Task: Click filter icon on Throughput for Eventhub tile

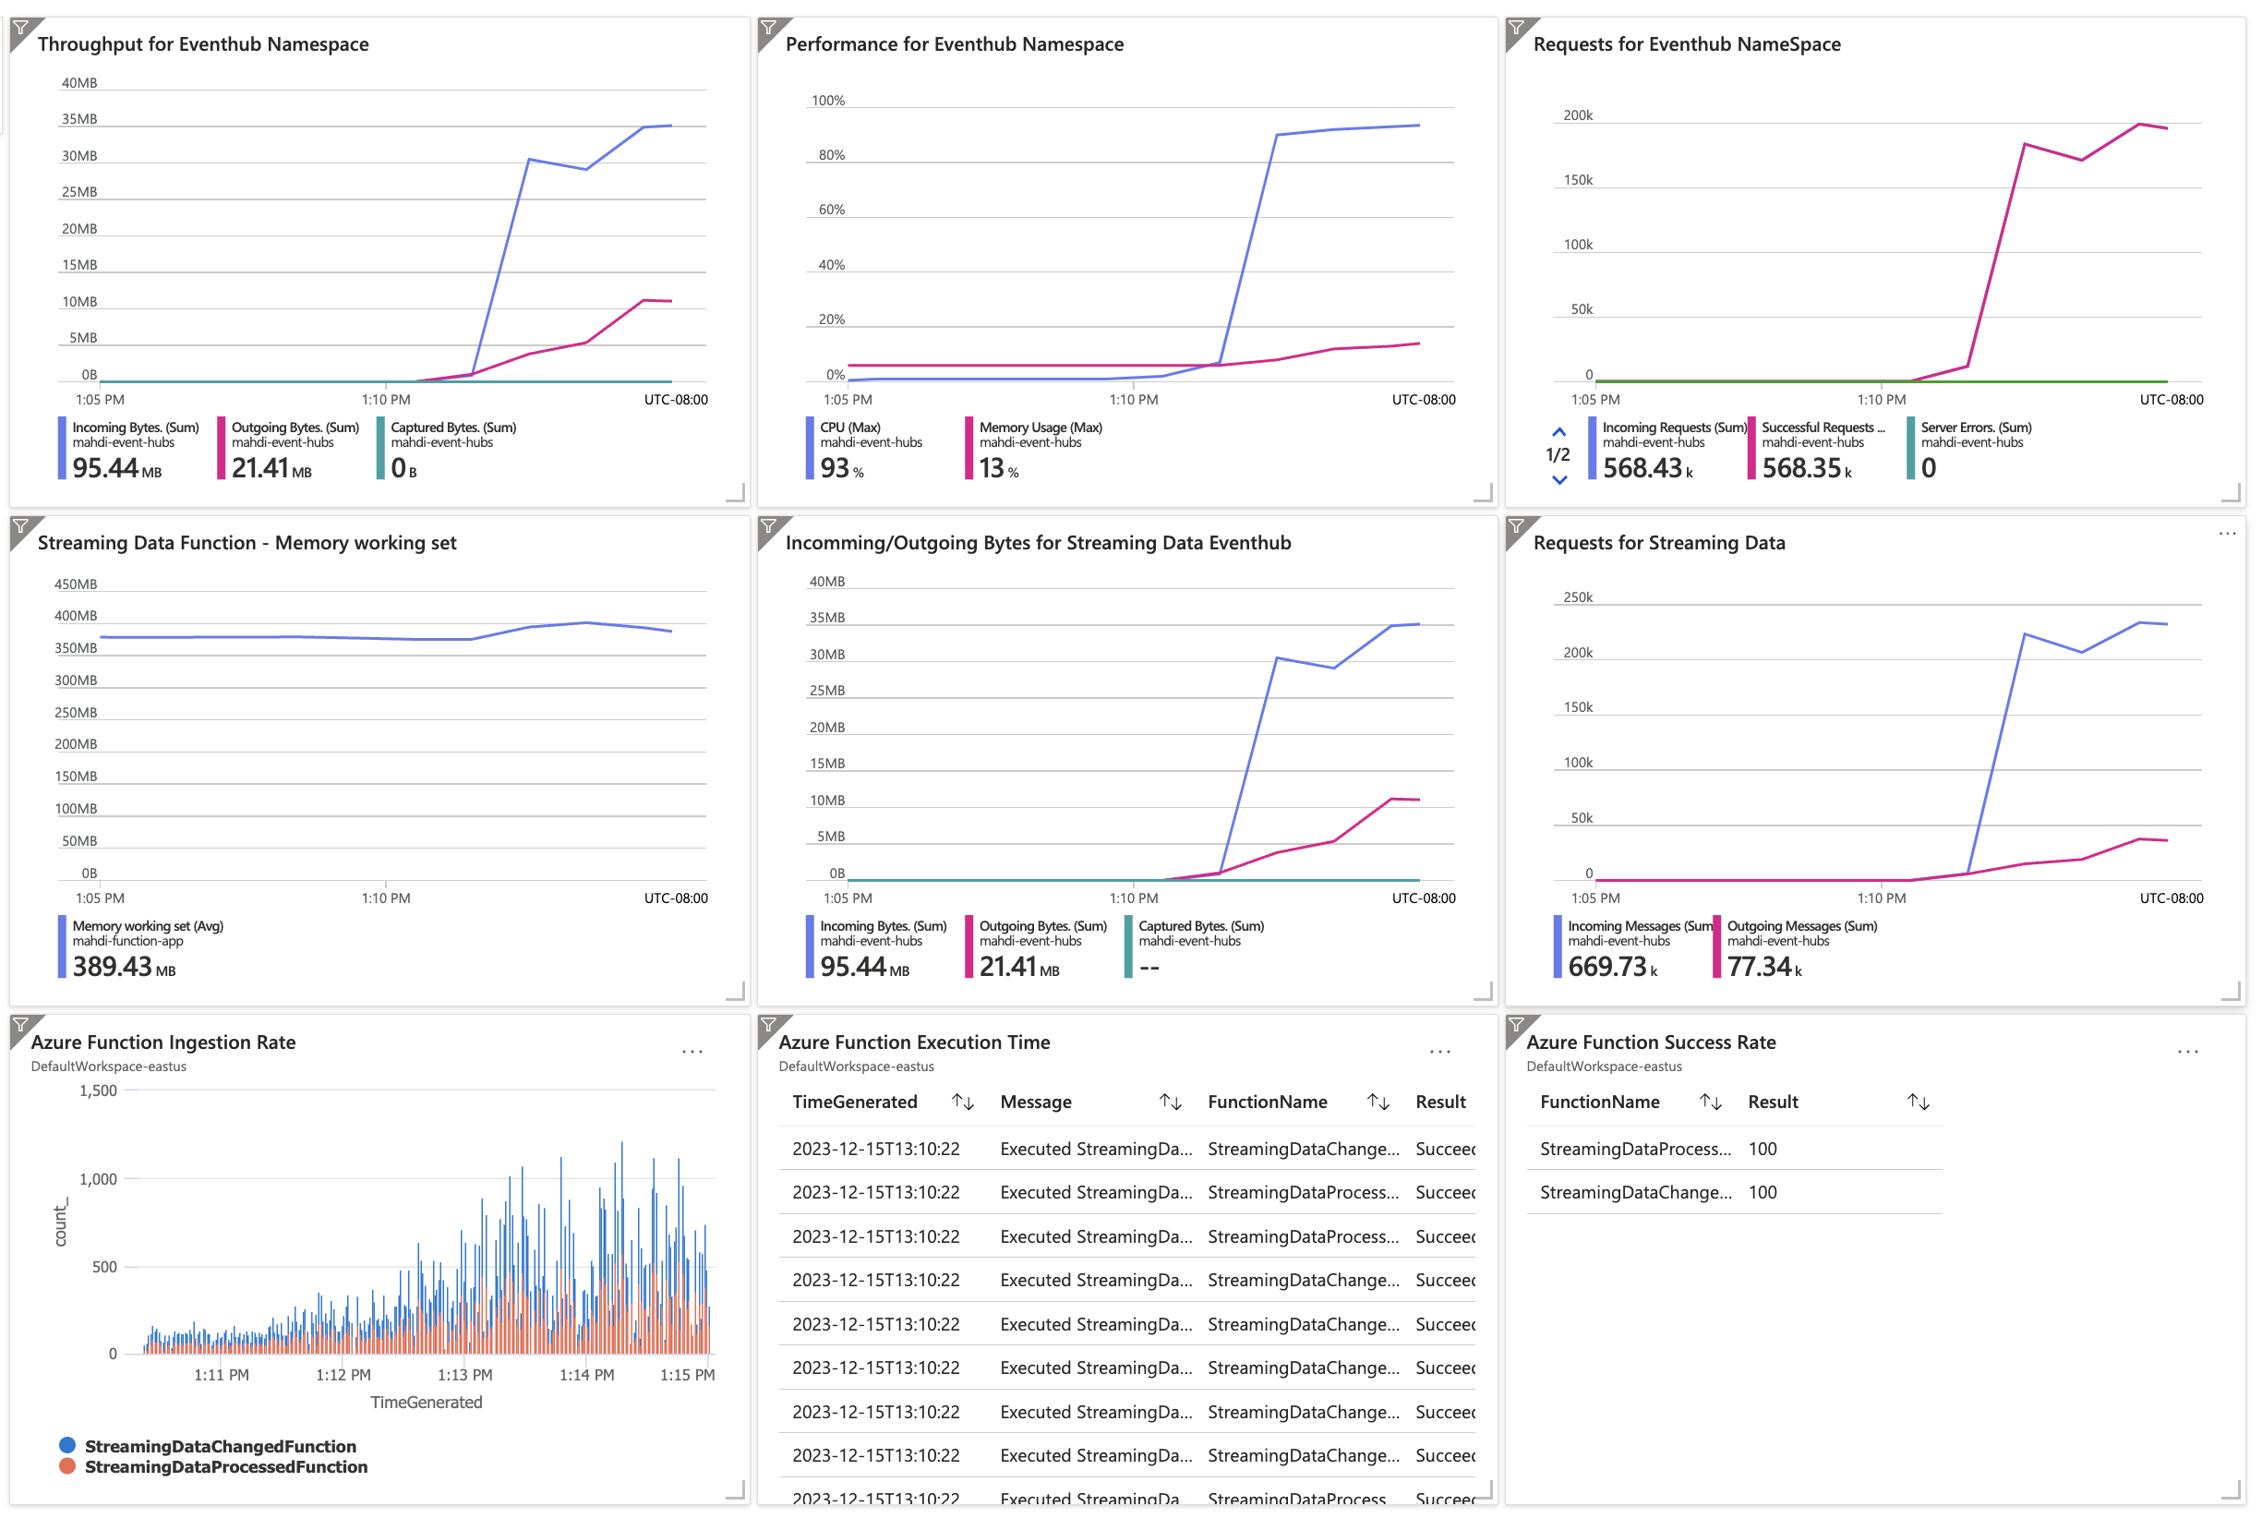Action: (20, 28)
